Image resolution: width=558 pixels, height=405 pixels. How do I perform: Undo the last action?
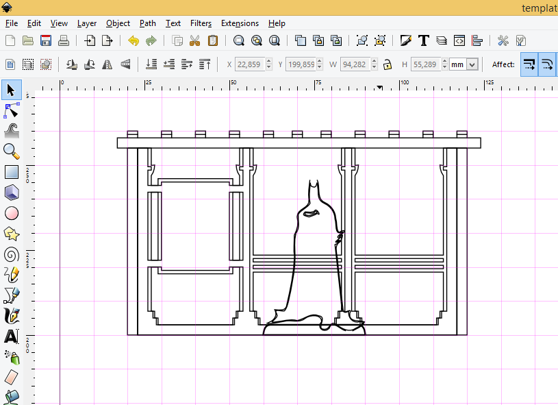134,40
